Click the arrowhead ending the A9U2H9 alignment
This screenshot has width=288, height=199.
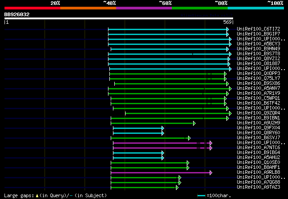pos(194,124)
